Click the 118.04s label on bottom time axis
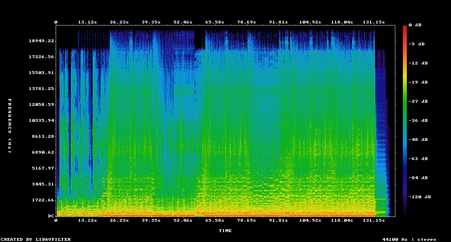 342,220
